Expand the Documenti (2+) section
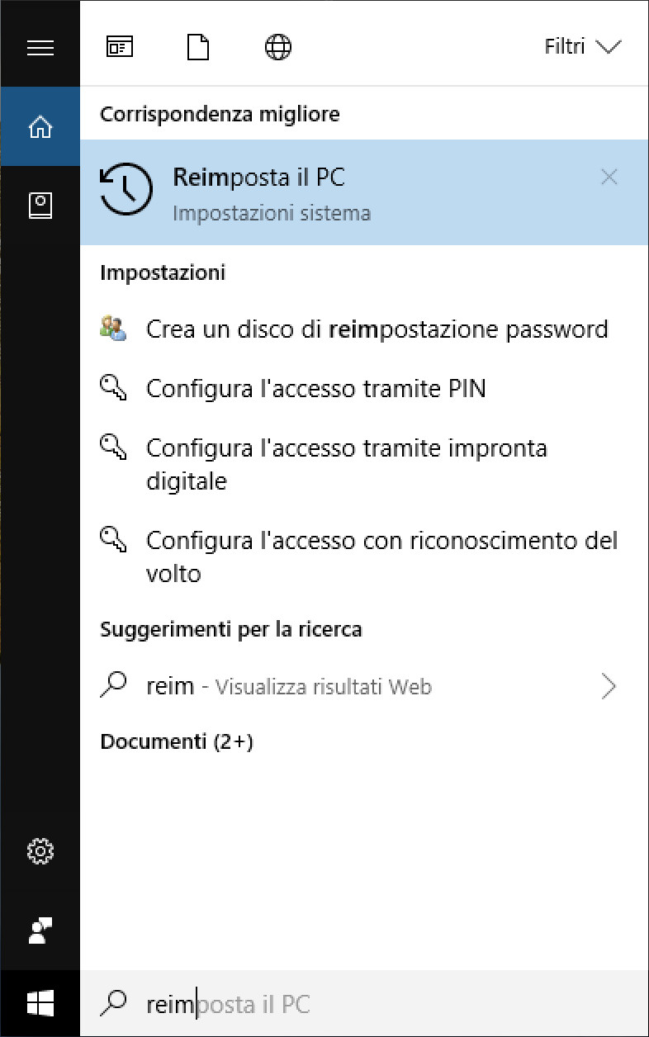649x1037 pixels. [177, 742]
